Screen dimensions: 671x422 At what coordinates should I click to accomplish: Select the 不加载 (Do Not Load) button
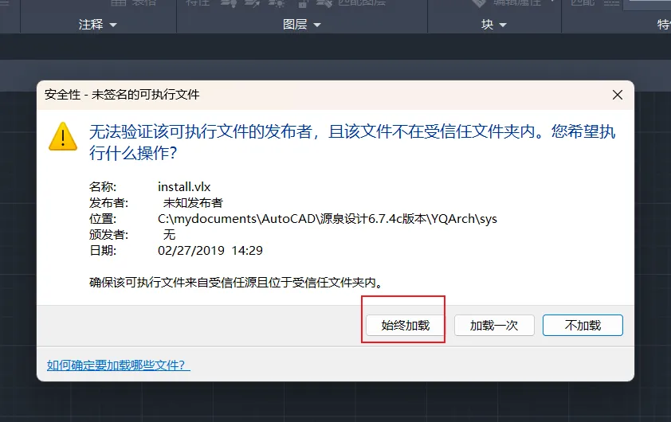click(583, 326)
